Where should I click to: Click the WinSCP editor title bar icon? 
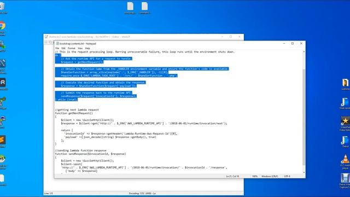(x=46, y=37)
